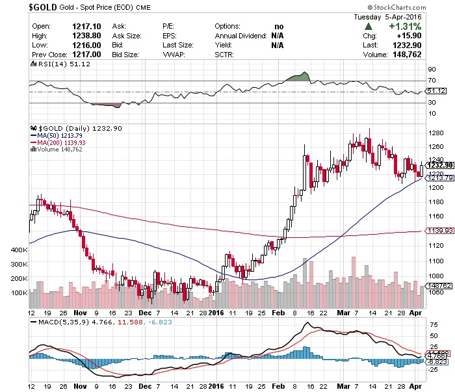Click the StockCharts.com copyright text

coord(396,8)
